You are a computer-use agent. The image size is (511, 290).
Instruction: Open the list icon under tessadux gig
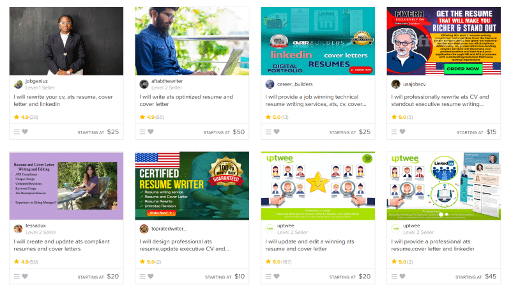pos(17,277)
